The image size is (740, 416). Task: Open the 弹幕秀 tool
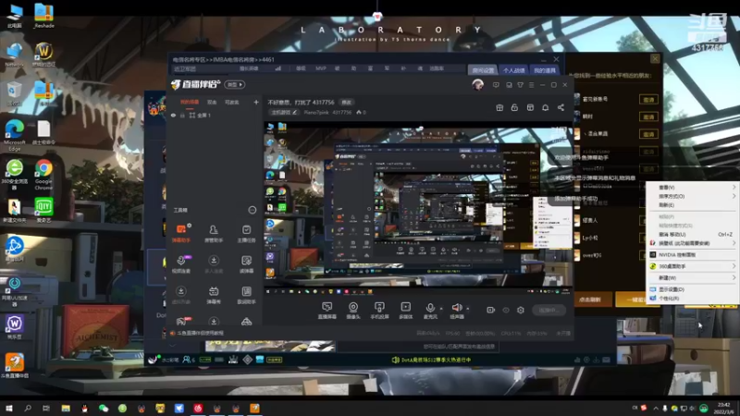214,295
